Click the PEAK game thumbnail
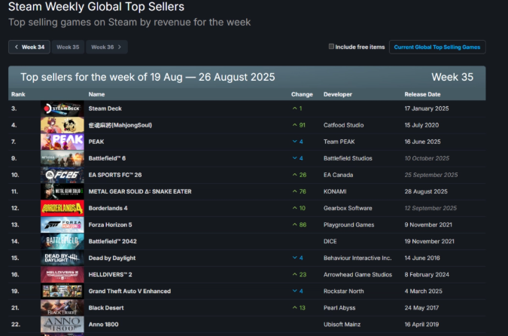The image size is (508, 336). coord(62,142)
